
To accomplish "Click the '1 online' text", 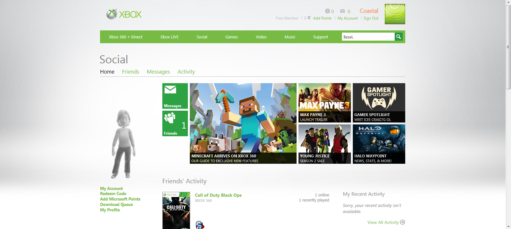I will coord(322,195).
